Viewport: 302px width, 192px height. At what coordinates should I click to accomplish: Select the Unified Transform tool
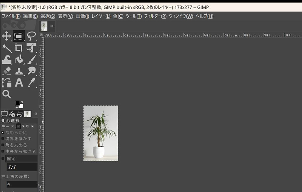point(31,48)
